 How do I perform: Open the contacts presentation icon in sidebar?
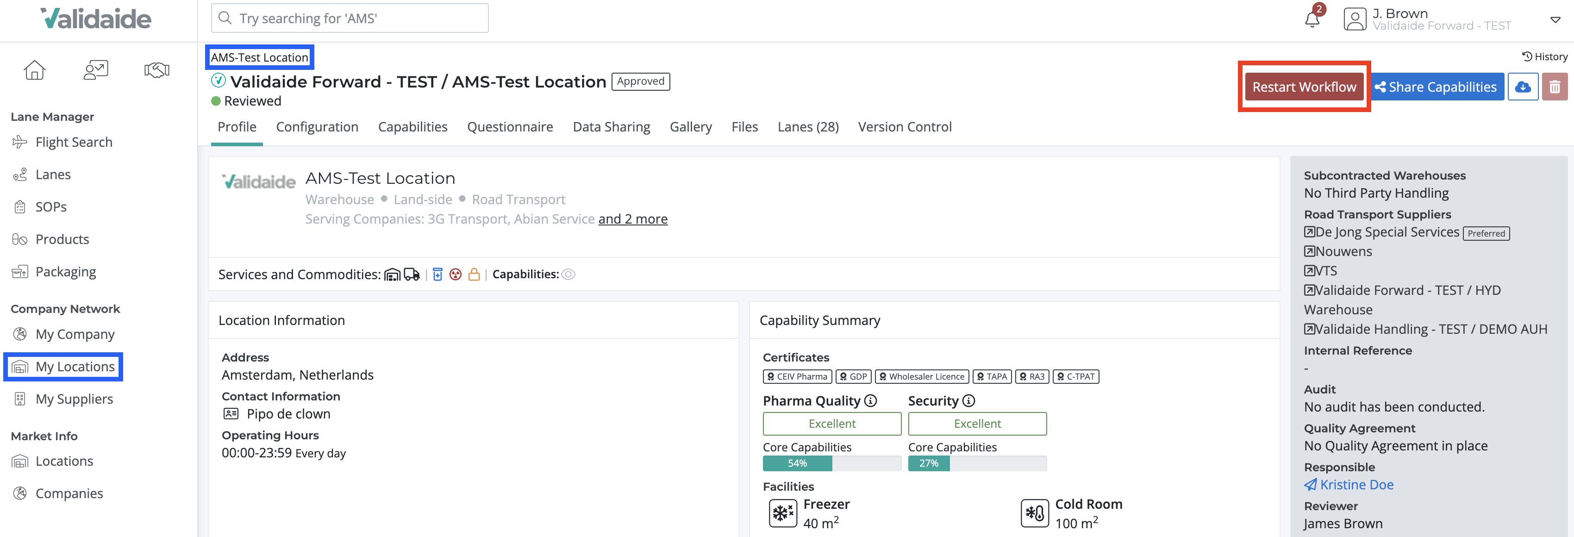(x=95, y=70)
